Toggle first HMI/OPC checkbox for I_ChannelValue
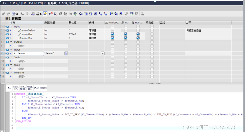Image resolution: width=245 pixels, height=132 pixels. 112,30
